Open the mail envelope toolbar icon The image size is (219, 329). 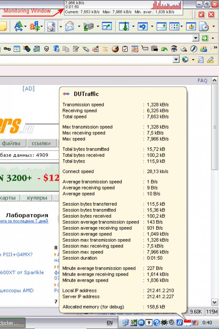(70, 26)
